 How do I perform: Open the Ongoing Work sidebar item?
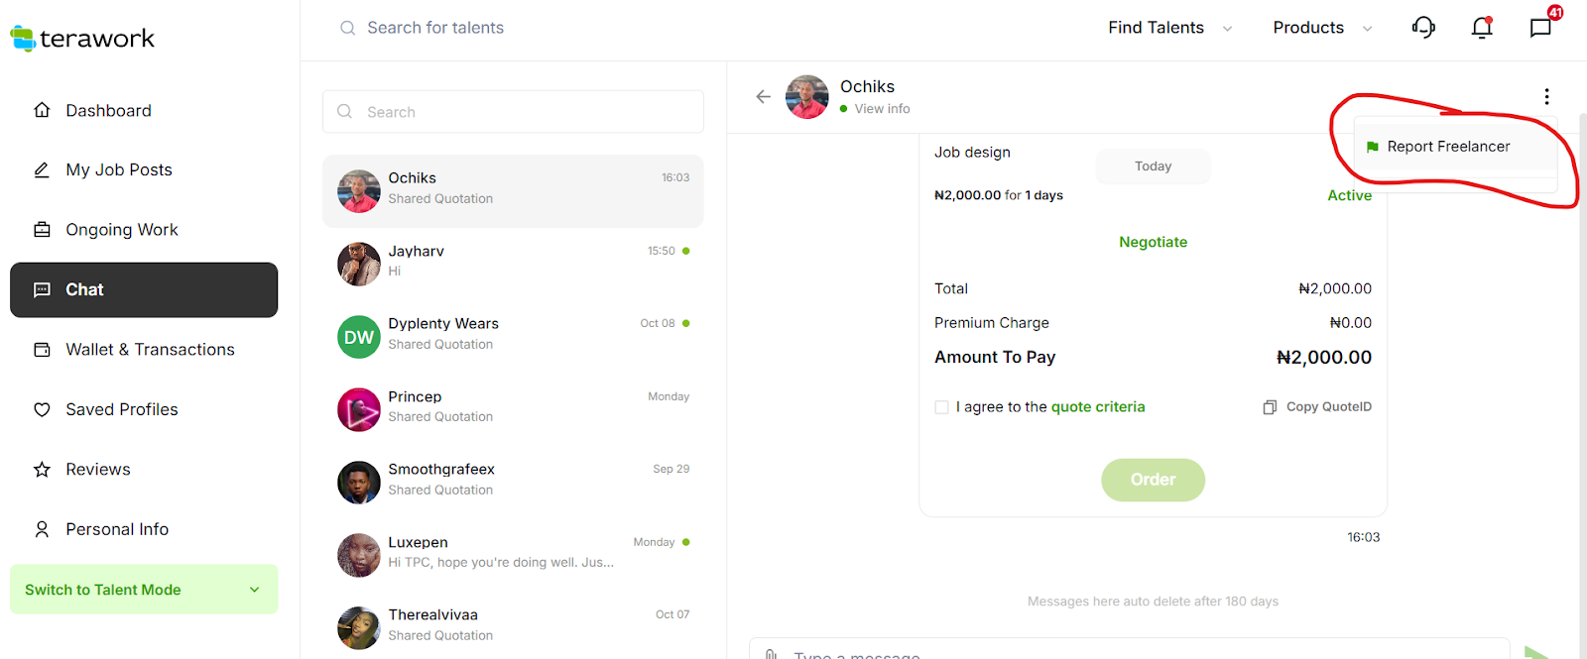click(x=122, y=230)
